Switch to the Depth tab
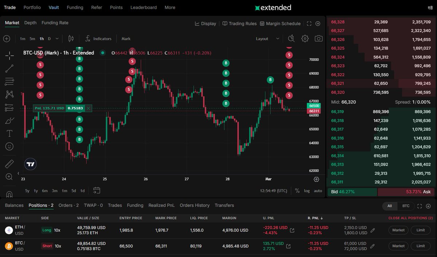Screen dimensions: 437x257 [x=30, y=23]
